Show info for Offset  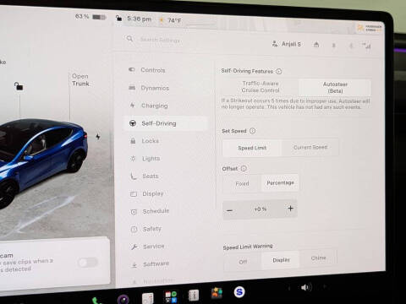244,168
